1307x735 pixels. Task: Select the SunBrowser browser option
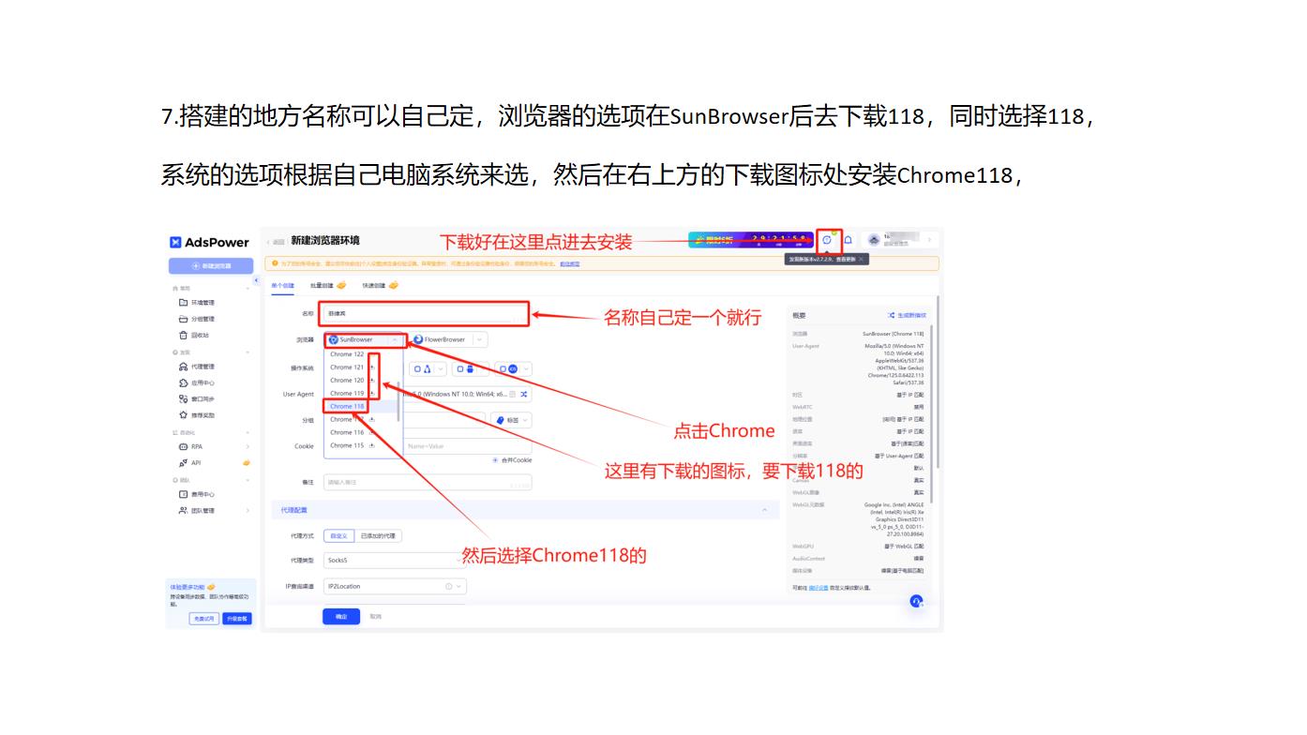(x=356, y=339)
